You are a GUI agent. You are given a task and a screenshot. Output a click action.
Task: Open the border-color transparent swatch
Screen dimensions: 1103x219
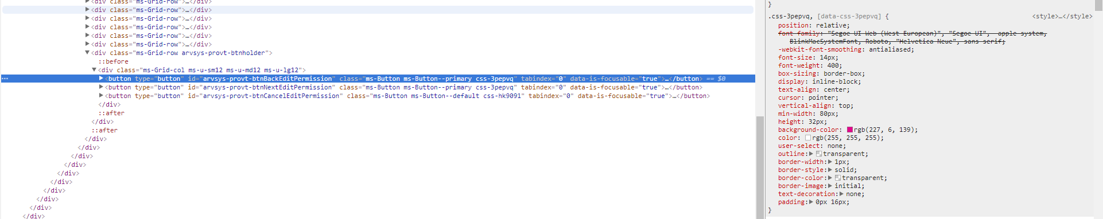tap(838, 178)
